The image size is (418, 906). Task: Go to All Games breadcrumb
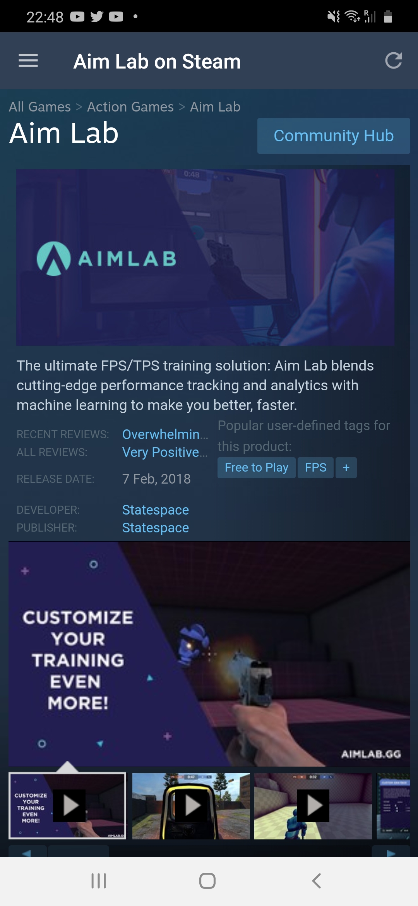(40, 107)
